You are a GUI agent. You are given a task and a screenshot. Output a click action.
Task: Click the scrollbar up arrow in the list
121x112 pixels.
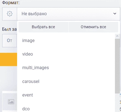click(117, 36)
